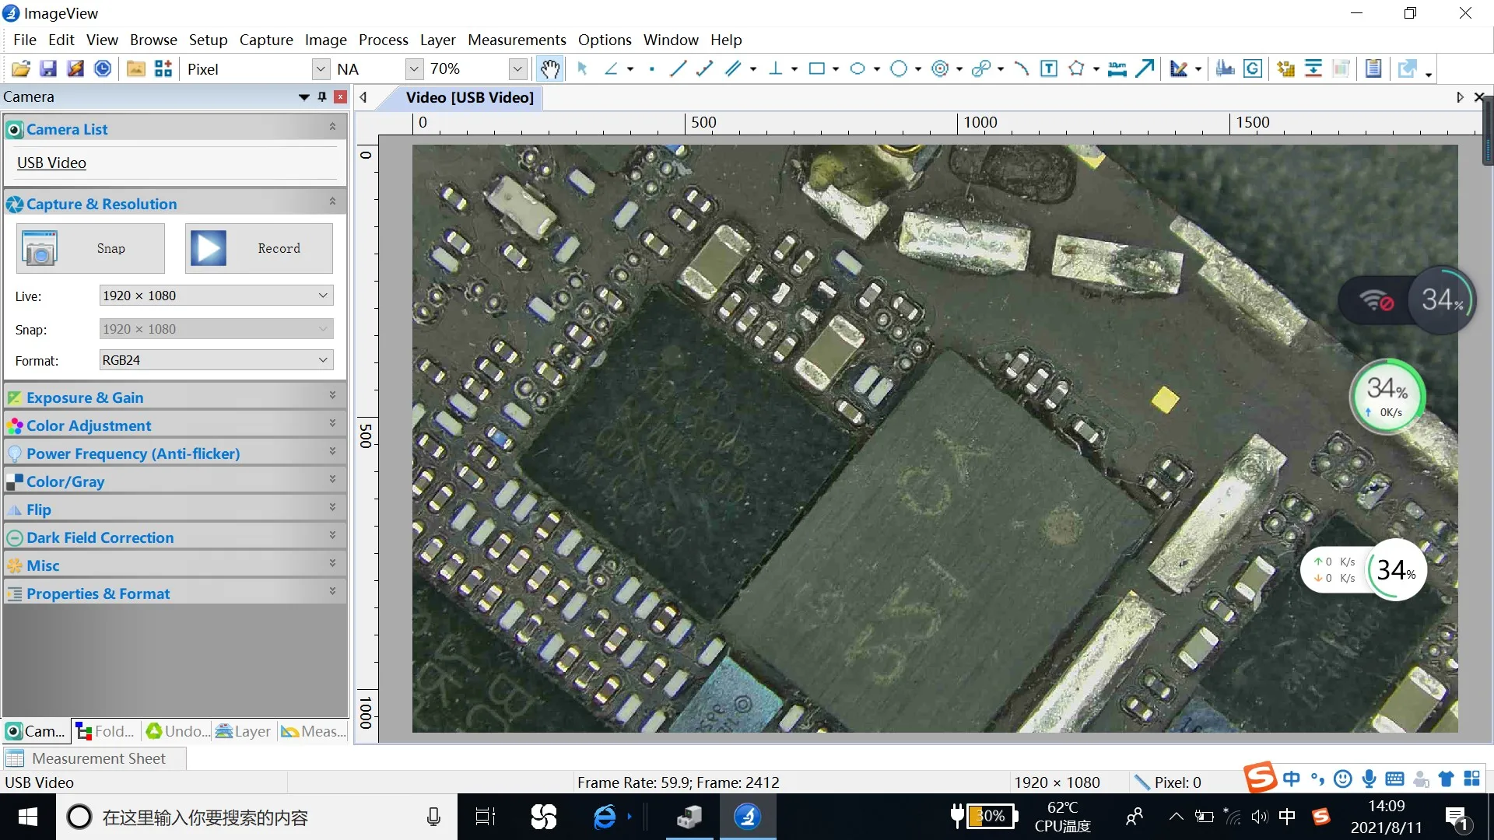Select USB Video in camera list
The height and width of the screenshot is (840, 1494).
[x=51, y=163]
